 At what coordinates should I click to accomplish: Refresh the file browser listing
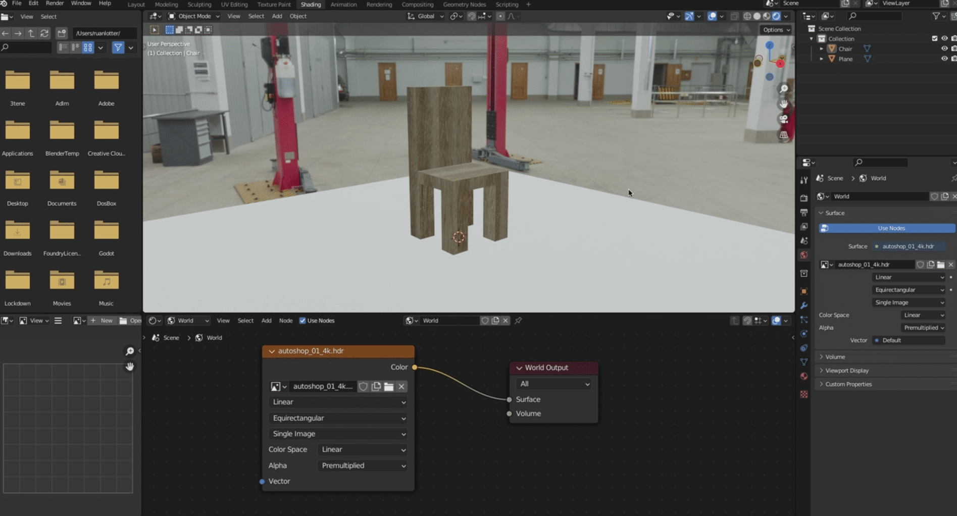(44, 33)
